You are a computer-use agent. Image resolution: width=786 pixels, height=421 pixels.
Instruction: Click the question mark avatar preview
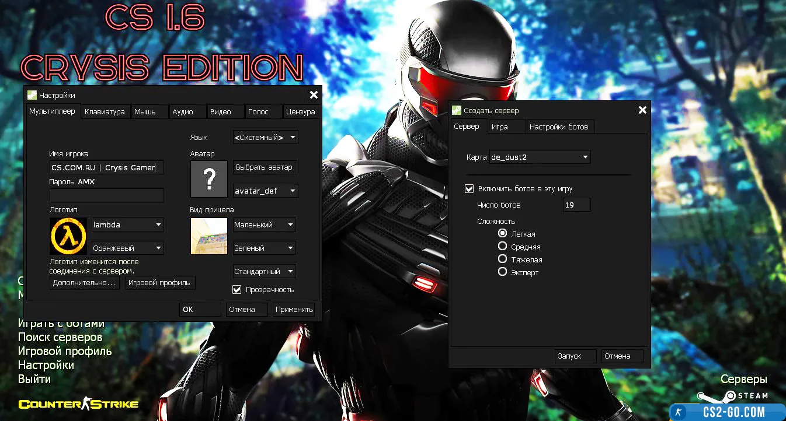tap(208, 180)
